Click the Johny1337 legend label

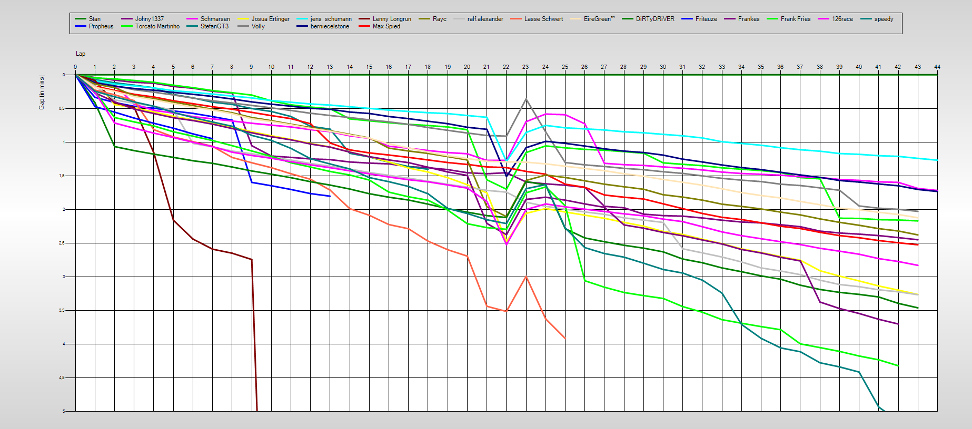[150, 19]
